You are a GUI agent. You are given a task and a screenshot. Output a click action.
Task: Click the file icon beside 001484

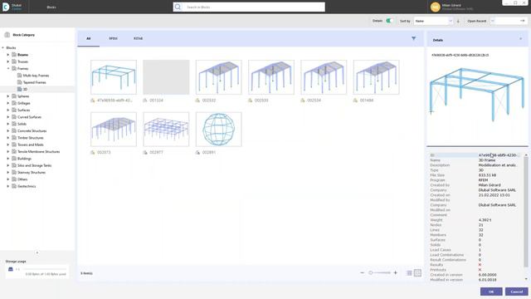355,100
